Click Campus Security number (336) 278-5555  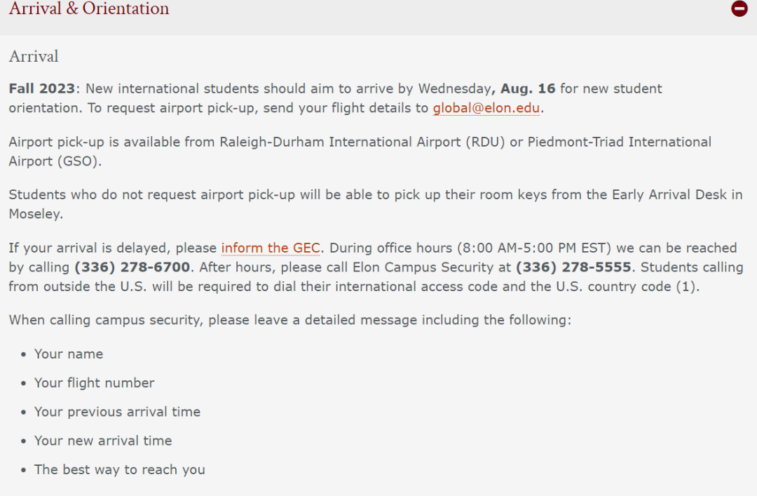click(x=573, y=267)
